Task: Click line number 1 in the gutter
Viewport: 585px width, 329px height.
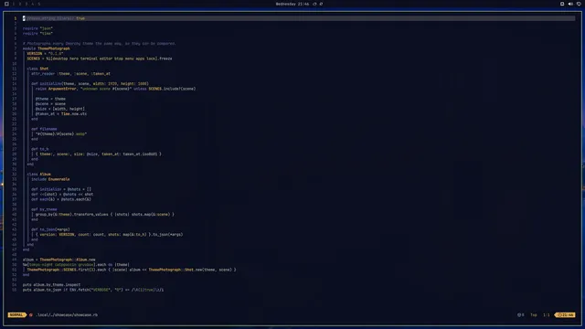Action: pos(16,18)
